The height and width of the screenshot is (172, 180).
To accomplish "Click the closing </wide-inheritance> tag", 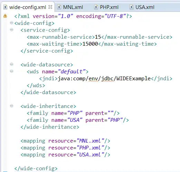I will (x=50, y=127).
